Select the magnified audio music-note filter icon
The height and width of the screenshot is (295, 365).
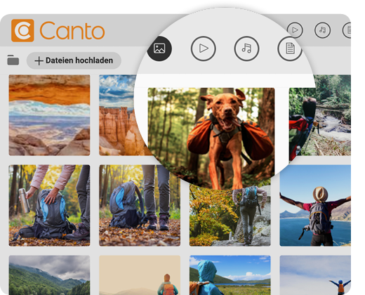pos(246,48)
